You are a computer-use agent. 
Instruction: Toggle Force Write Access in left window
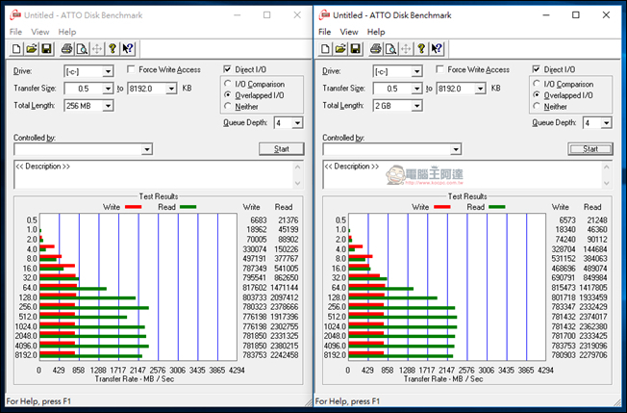pyautogui.click(x=131, y=69)
